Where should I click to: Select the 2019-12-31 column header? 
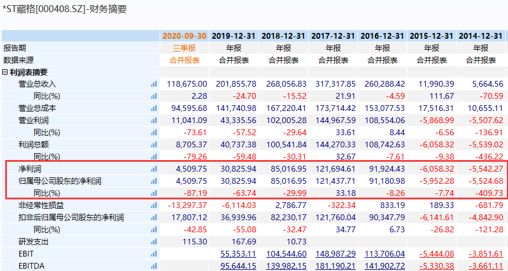pyautogui.click(x=234, y=36)
